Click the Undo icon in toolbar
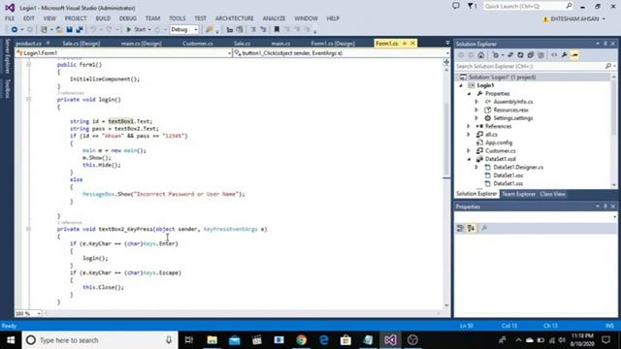The image size is (621, 349). click(93, 30)
